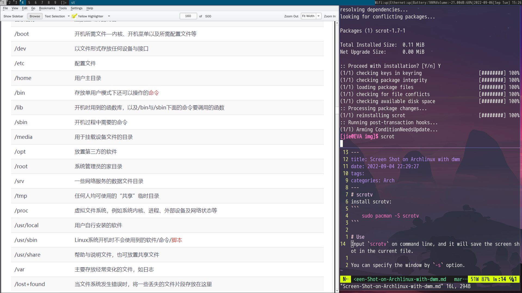The image size is (522, 293).
Task: Click the '# Use' heading line in vim
Action: [358, 237]
